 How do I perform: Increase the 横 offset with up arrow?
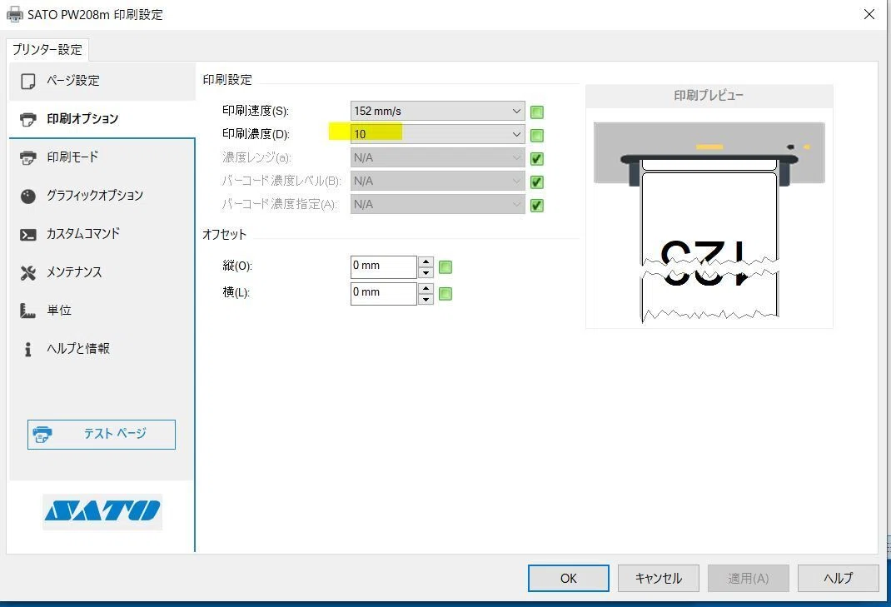click(426, 289)
